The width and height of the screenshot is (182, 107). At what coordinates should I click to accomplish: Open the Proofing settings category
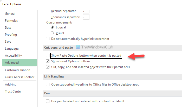tap(11, 35)
